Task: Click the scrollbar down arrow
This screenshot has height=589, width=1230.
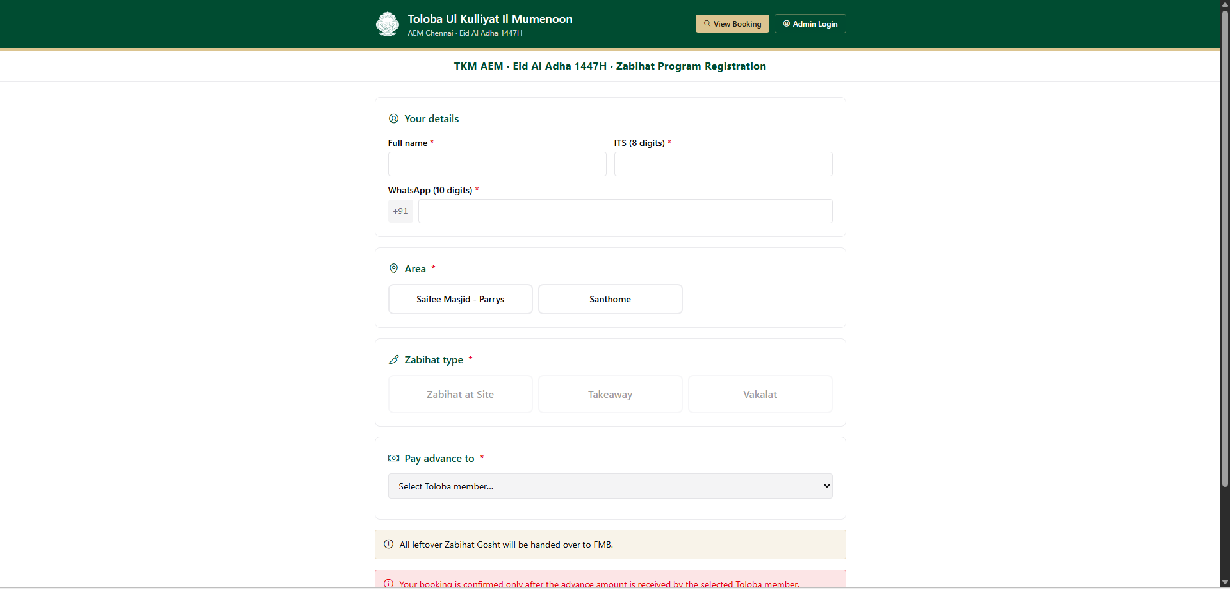Action: click(x=1225, y=582)
